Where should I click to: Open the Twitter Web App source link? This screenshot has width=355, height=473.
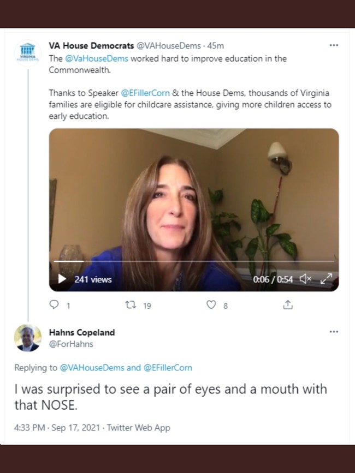tap(139, 428)
